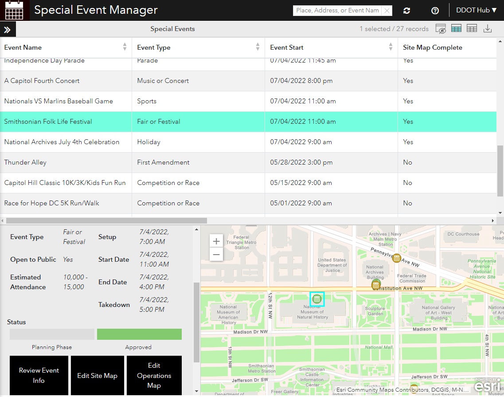Open the DDOT Hub dropdown menu
The image size is (504, 397).
[x=476, y=10]
